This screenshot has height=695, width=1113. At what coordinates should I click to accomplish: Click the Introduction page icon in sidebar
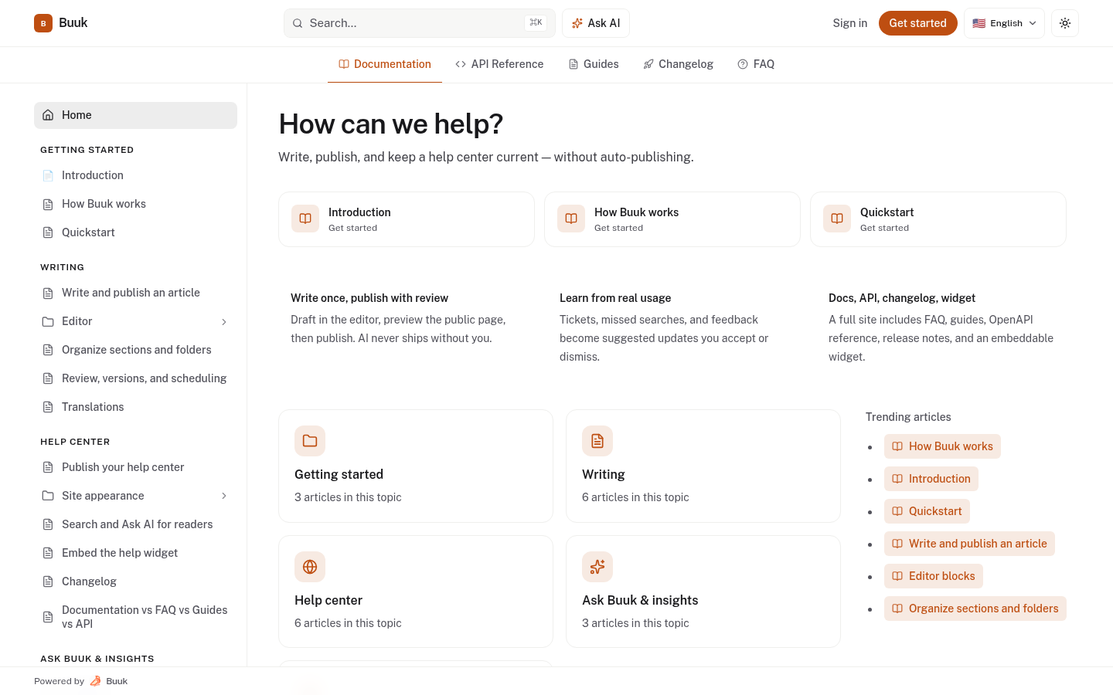point(48,175)
